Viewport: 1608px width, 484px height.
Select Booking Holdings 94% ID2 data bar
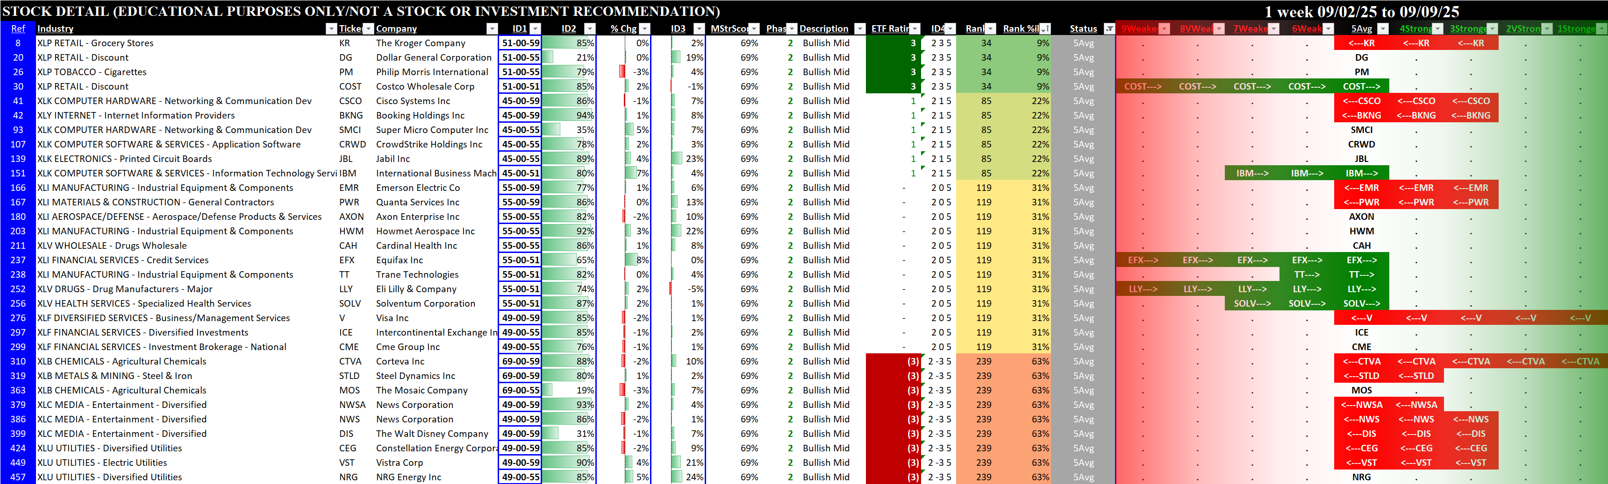[568, 115]
